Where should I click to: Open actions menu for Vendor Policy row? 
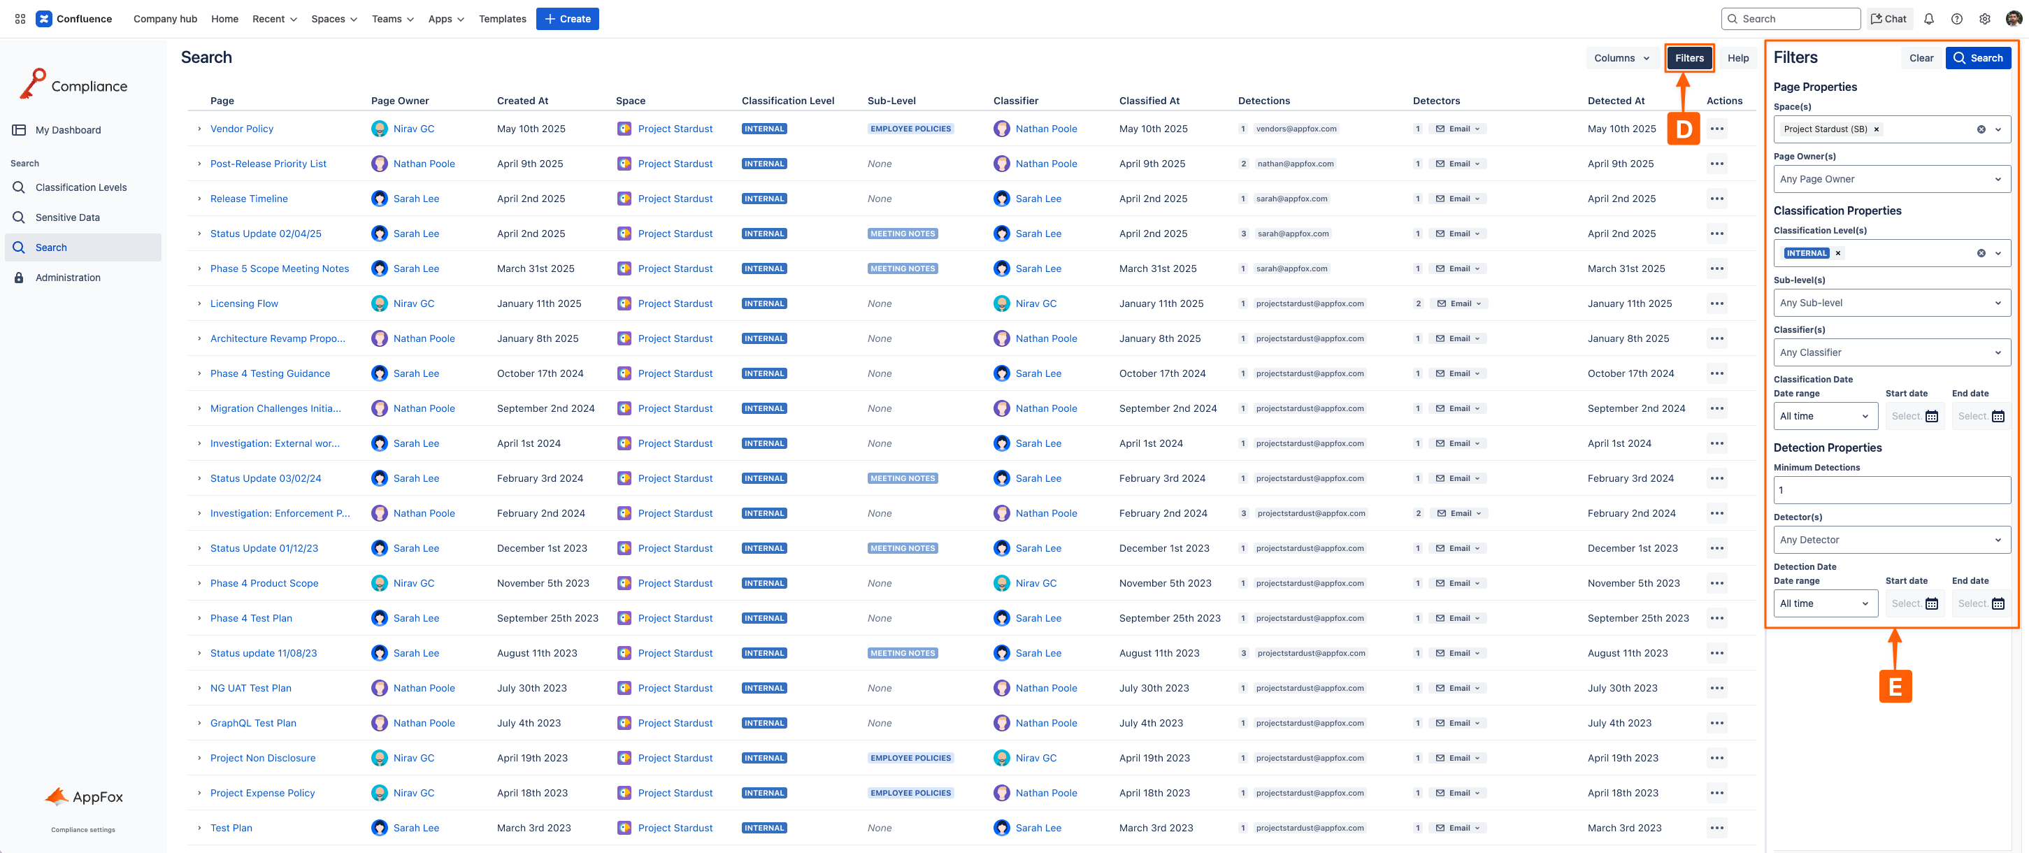coord(1716,129)
